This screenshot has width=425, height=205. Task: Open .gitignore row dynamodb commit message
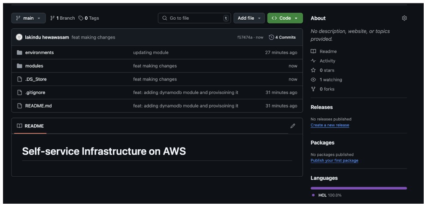click(x=185, y=92)
